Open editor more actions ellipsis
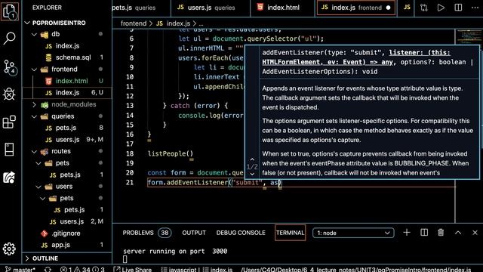This screenshot has width=483, height=272. [x=475, y=8]
